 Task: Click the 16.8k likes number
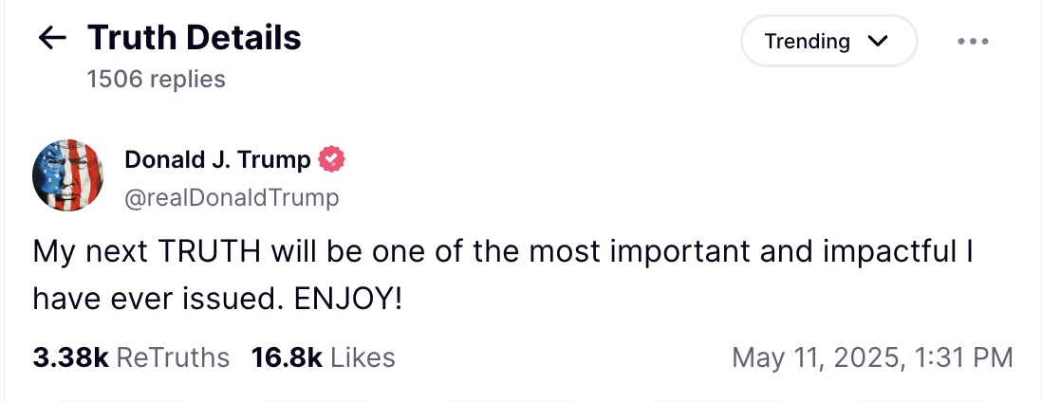click(288, 357)
